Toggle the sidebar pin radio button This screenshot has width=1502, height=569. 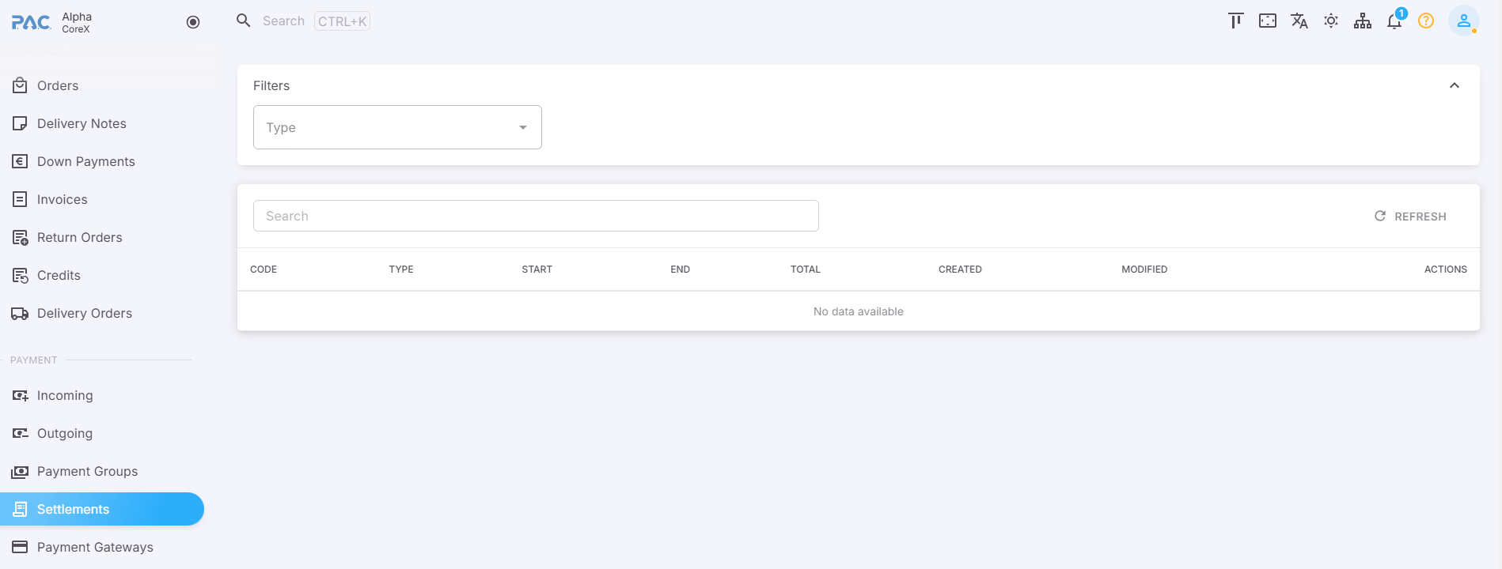click(193, 22)
